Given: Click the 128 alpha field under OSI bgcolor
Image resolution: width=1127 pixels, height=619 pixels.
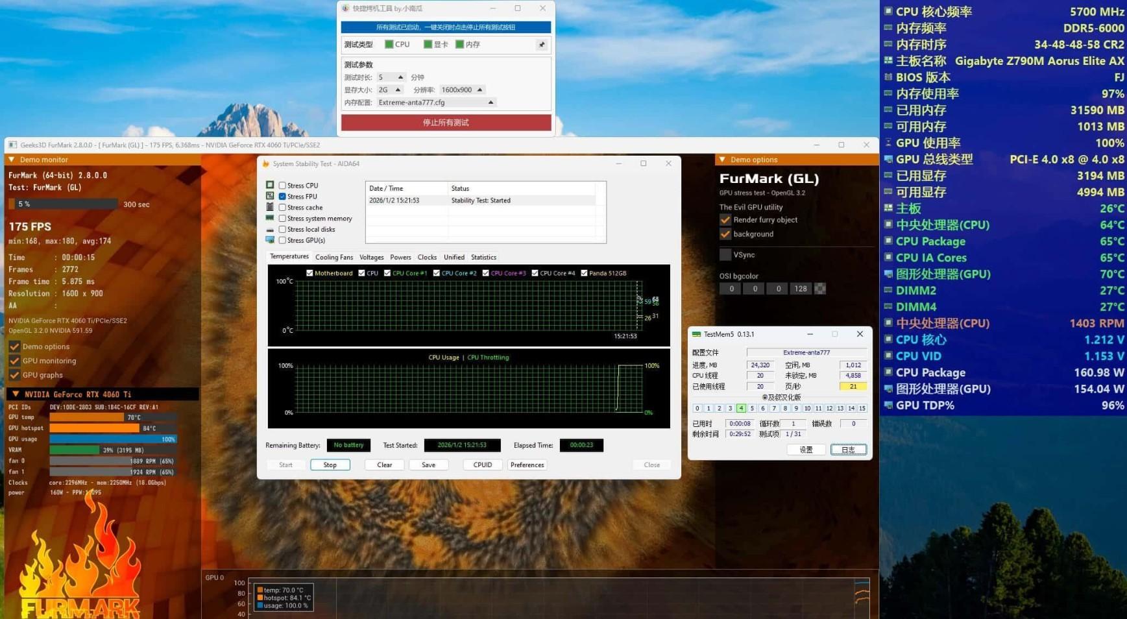Looking at the screenshot, I should pos(801,289).
